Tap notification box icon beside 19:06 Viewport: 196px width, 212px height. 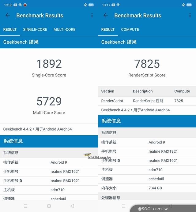coord(15,5)
